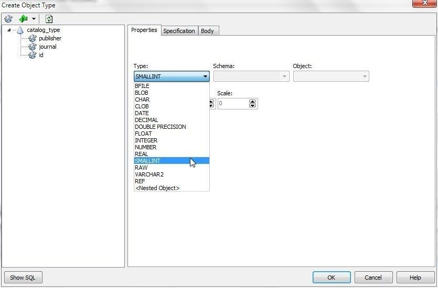Choose DATE from the type list
The image size is (438, 288).
[172, 113]
